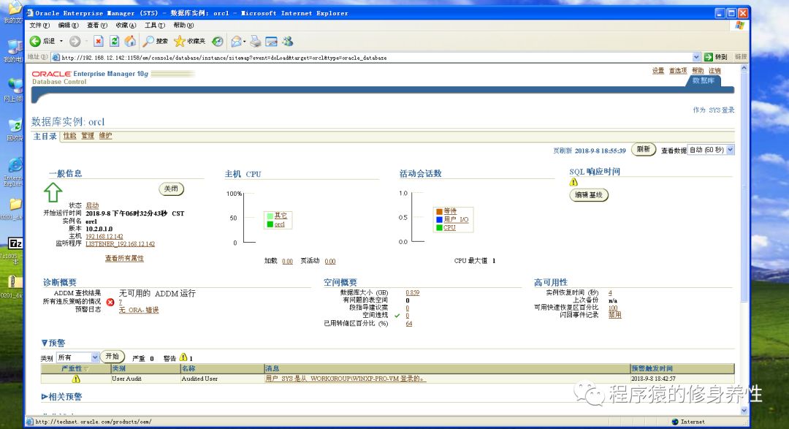Open the SYS login alert message link
Viewport: 789px width, 429px height.
pos(345,379)
